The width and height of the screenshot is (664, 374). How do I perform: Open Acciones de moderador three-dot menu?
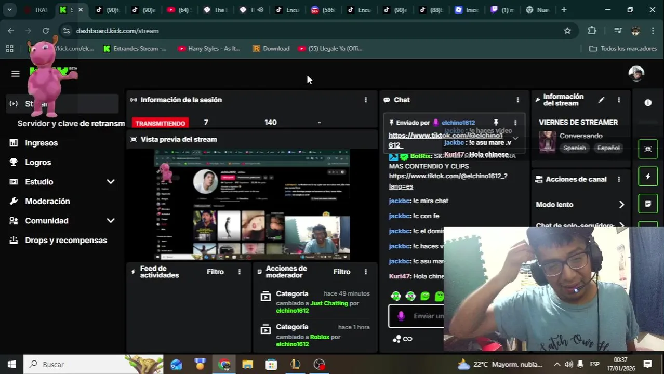pos(366,272)
